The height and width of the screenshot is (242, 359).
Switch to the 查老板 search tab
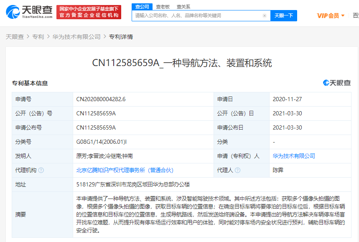click(x=163, y=7)
